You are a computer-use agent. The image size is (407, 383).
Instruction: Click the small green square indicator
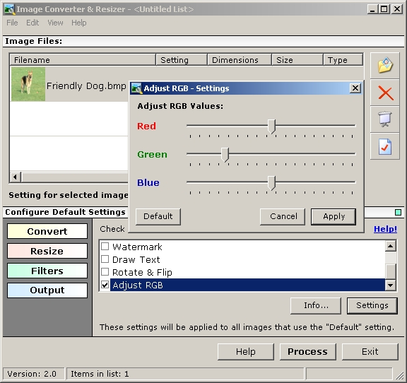tap(398, 213)
